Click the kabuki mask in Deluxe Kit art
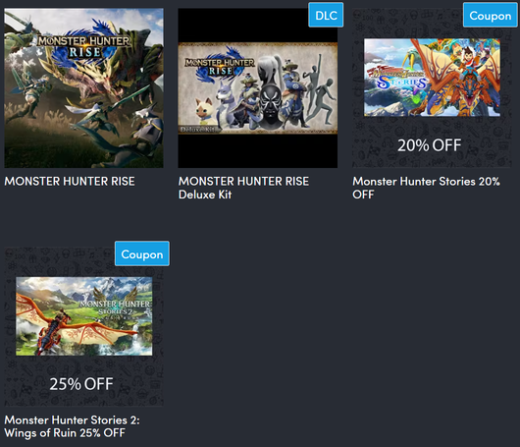Screen dimensions: 520x447 point(271,107)
